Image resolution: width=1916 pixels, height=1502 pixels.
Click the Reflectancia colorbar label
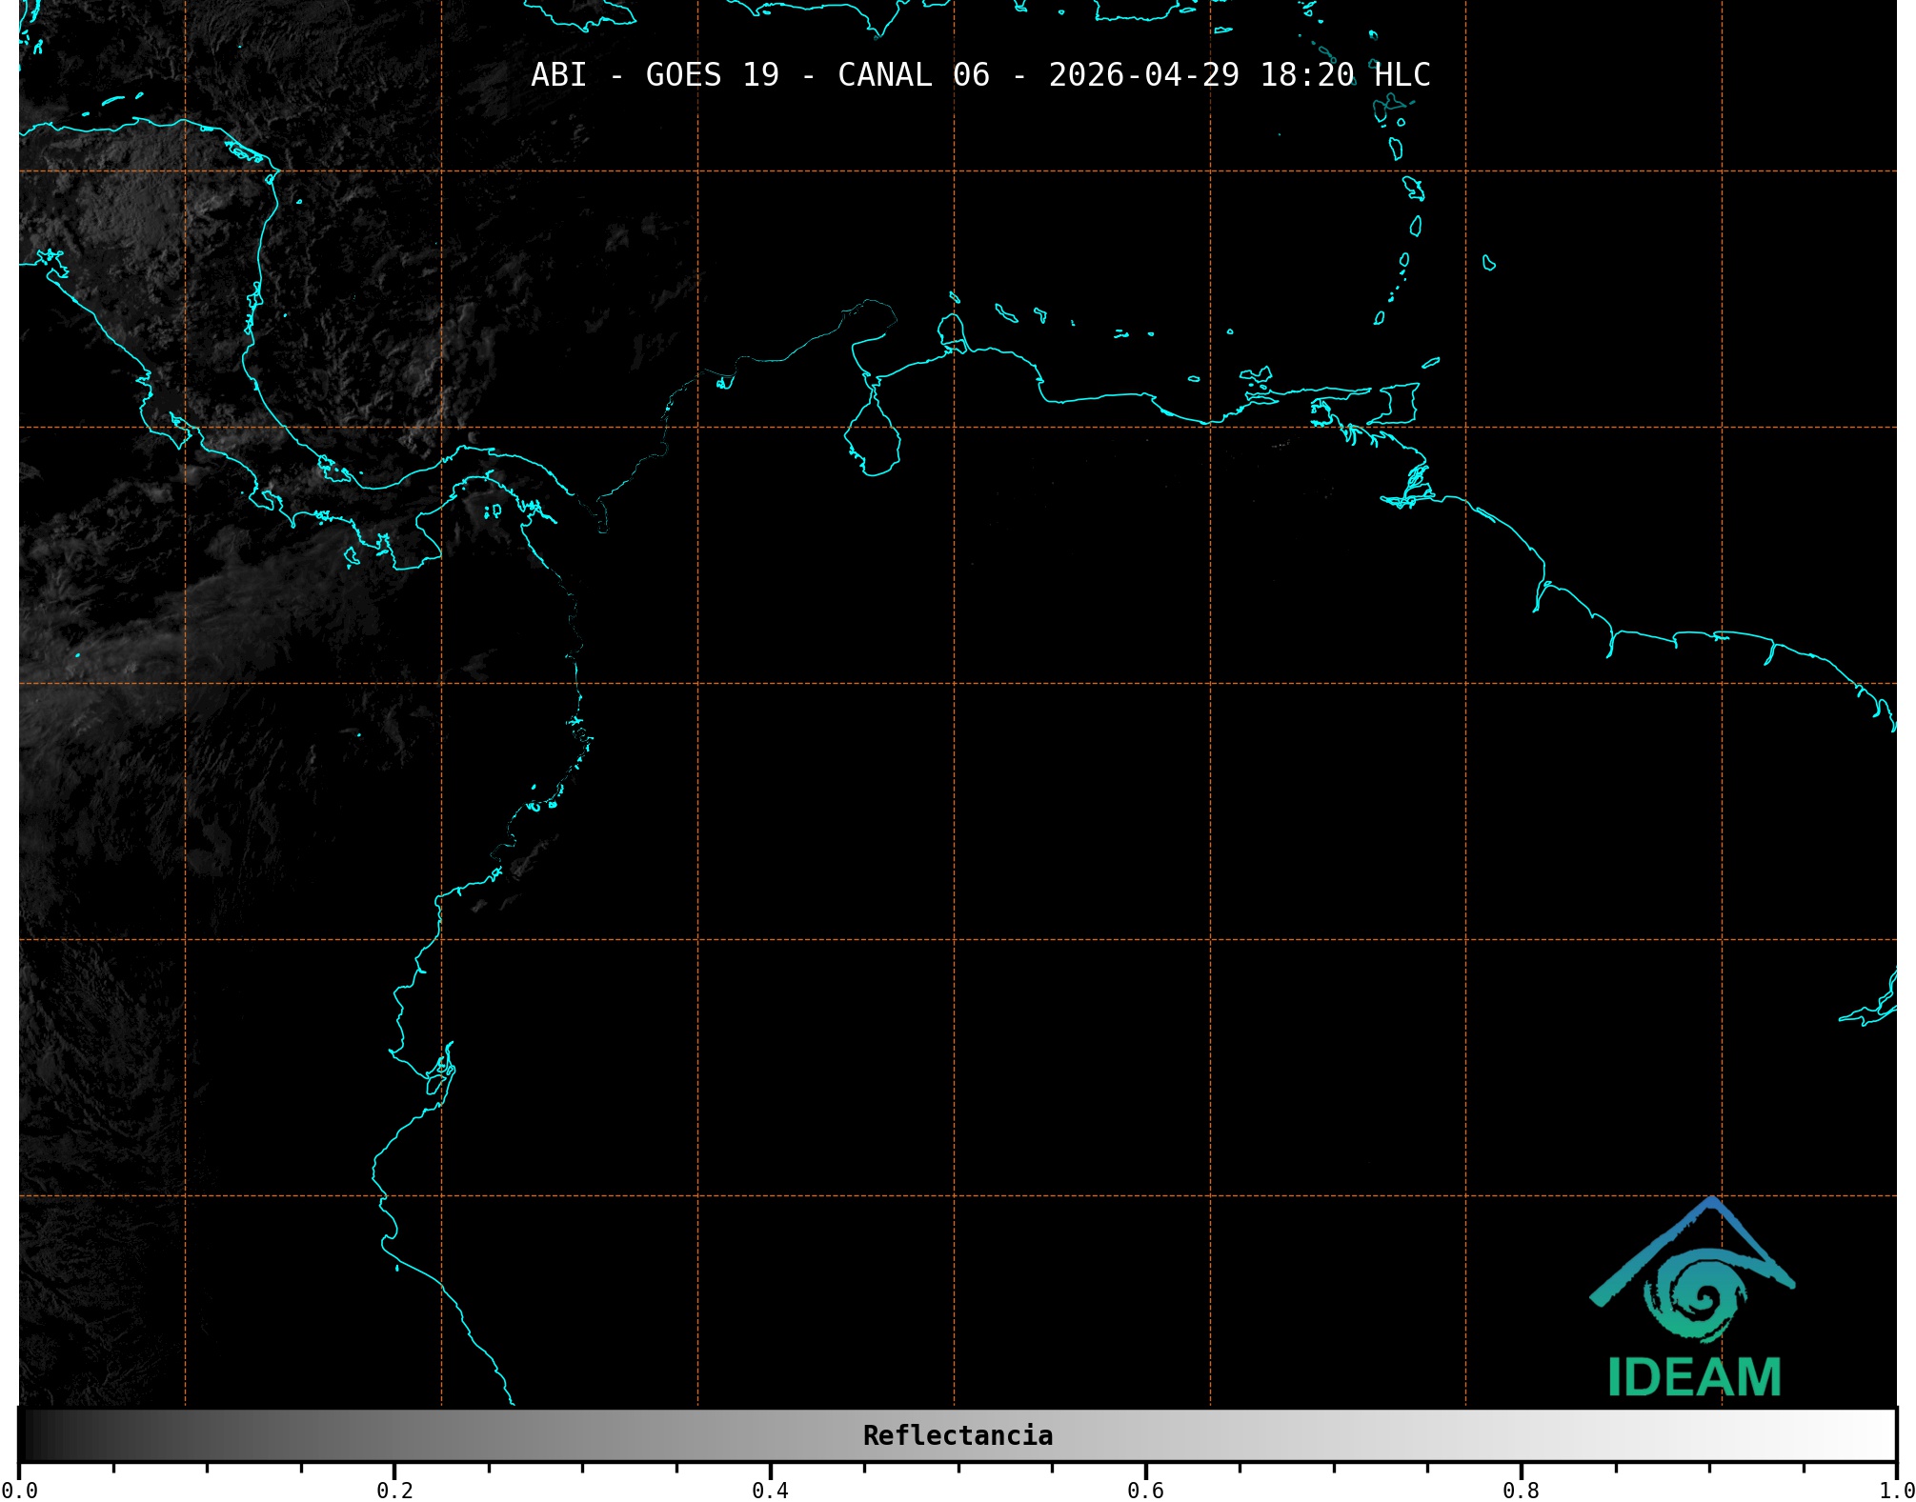pos(958,1435)
